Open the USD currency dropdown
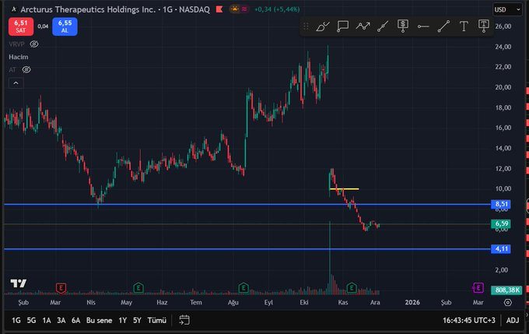 click(x=507, y=9)
